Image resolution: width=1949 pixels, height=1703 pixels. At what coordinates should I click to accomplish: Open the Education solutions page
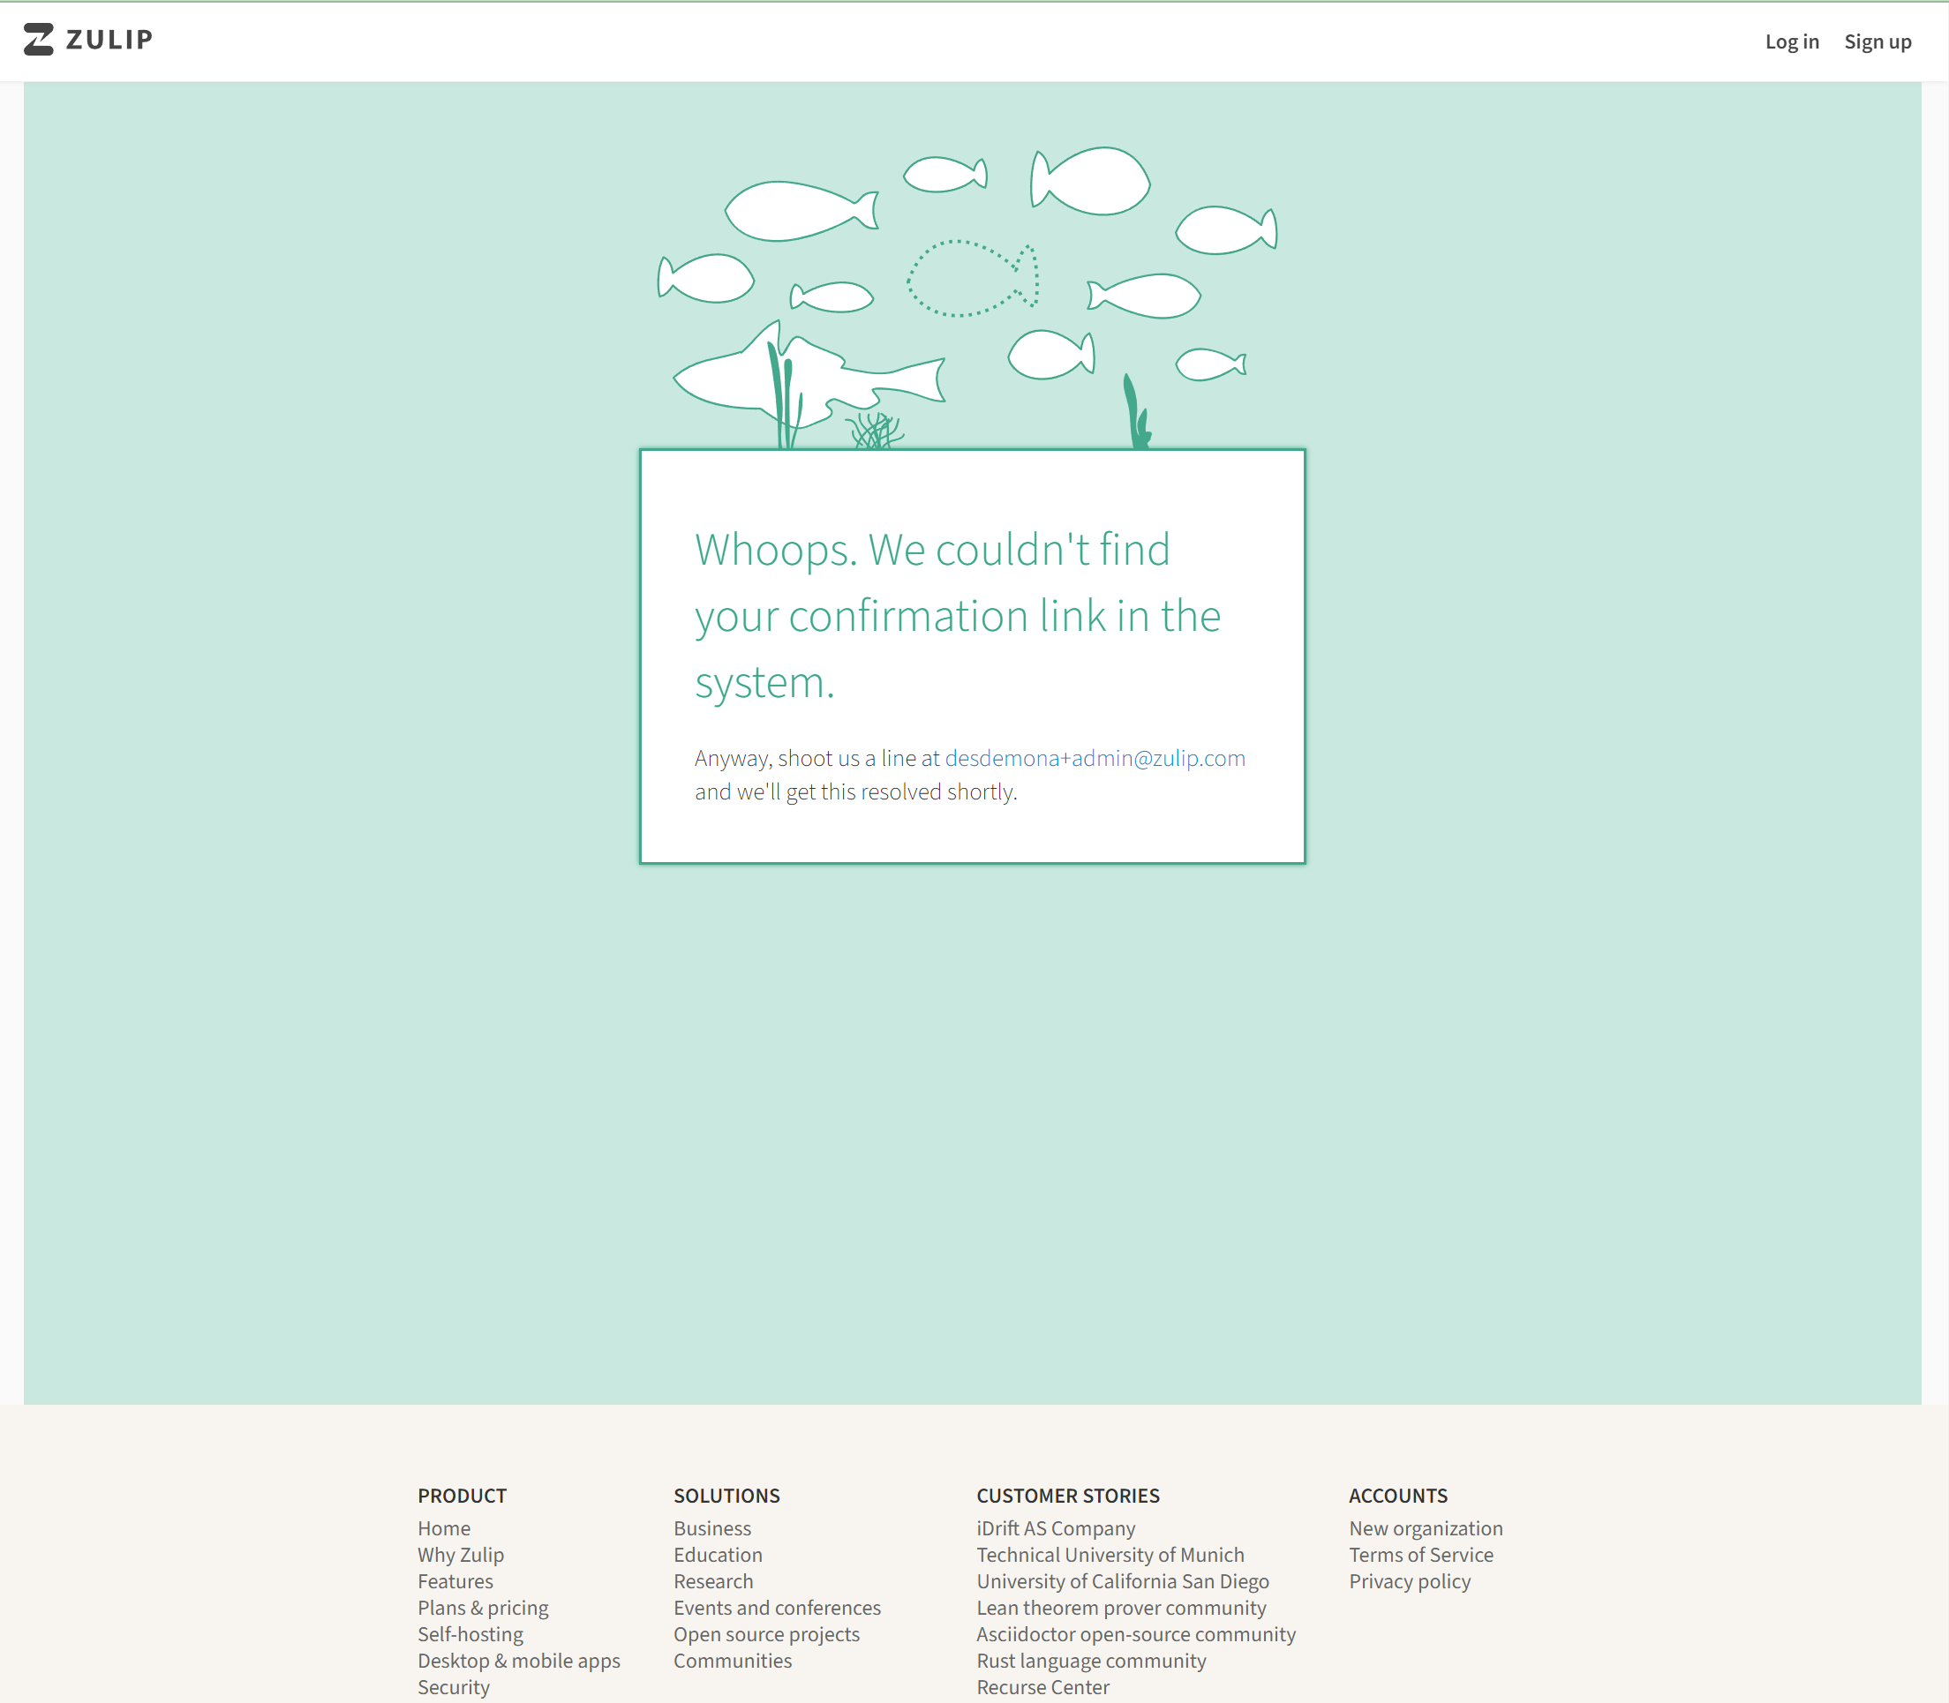coord(718,1555)
